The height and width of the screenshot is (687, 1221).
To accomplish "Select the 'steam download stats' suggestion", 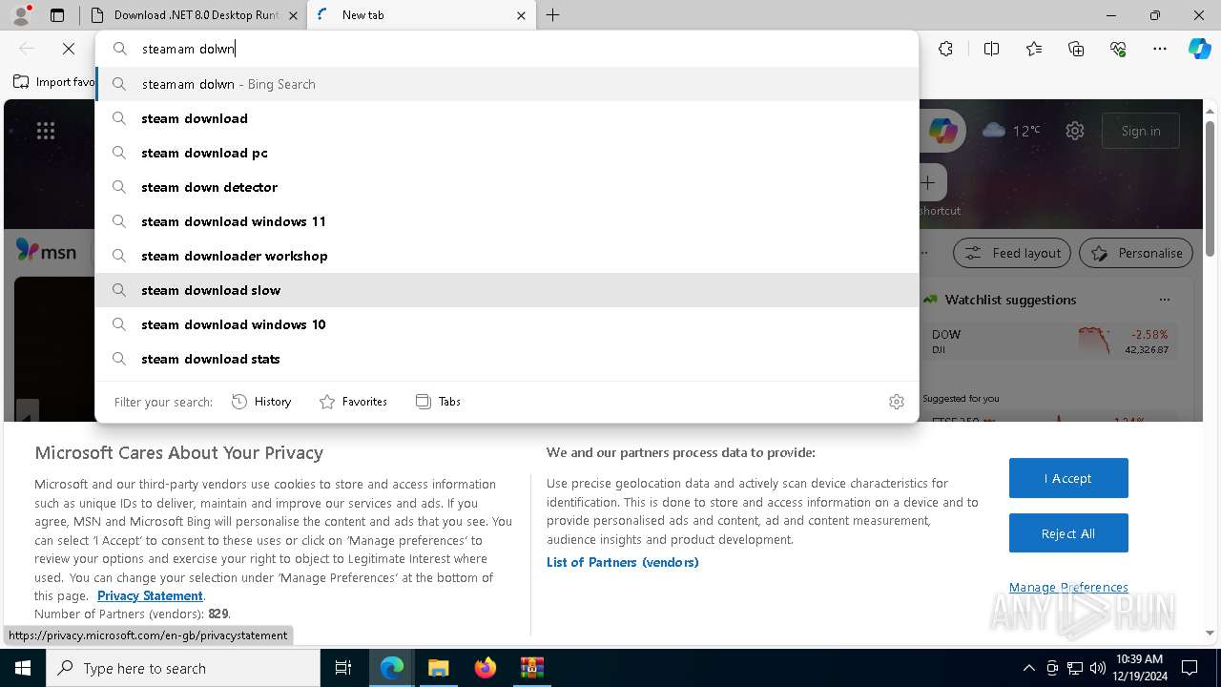I will (507, 359).
